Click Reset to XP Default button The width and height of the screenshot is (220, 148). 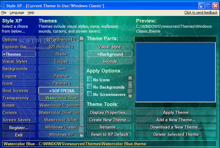click(x=110, y=134)
